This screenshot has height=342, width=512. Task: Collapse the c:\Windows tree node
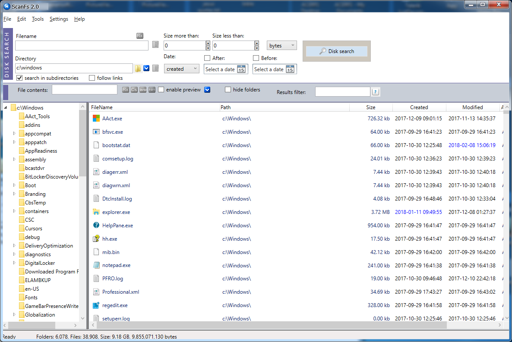point(5,107)
